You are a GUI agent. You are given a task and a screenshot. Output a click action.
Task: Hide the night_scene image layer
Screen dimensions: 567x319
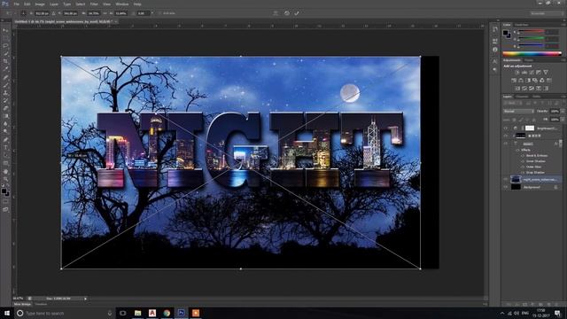[x=506, y=179]
